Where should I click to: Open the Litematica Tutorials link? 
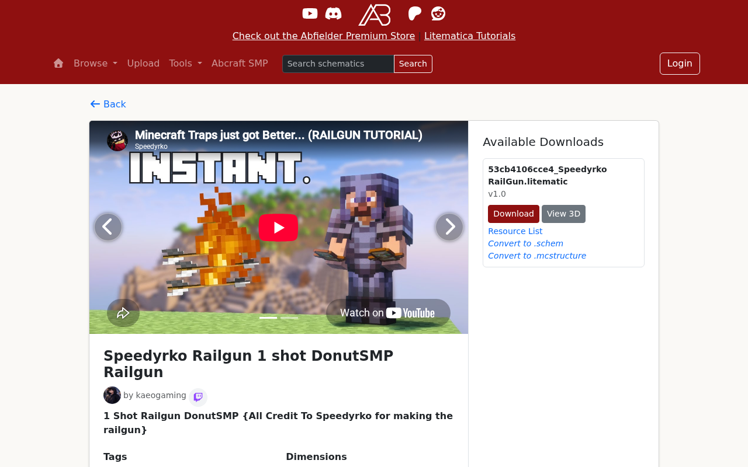tap(470, 36)
